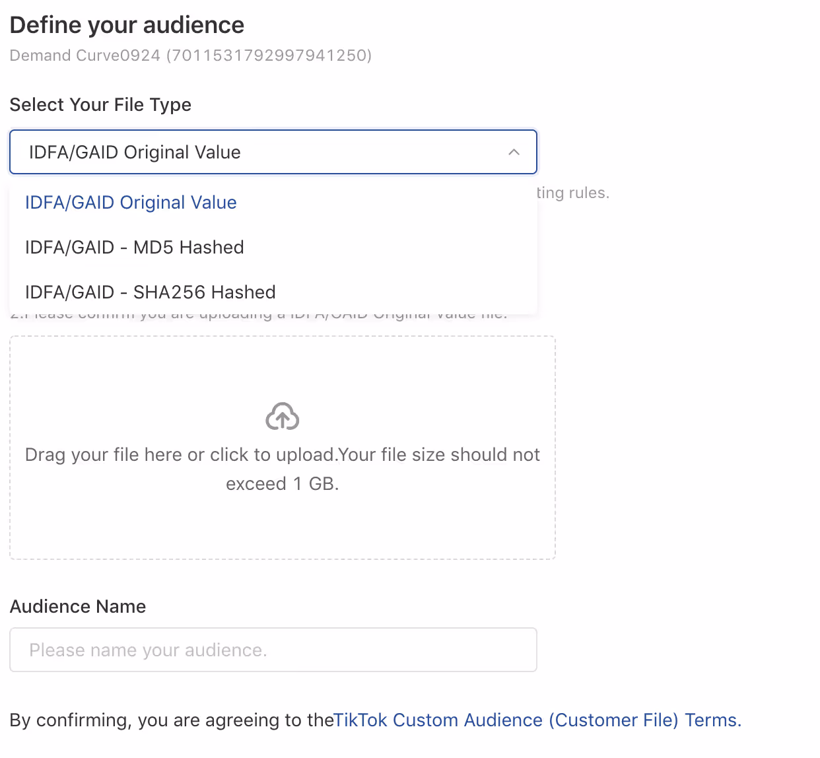Focus the Audience Name input field
The height and width of the screenshot is (758, 820).
coord(273,650)
